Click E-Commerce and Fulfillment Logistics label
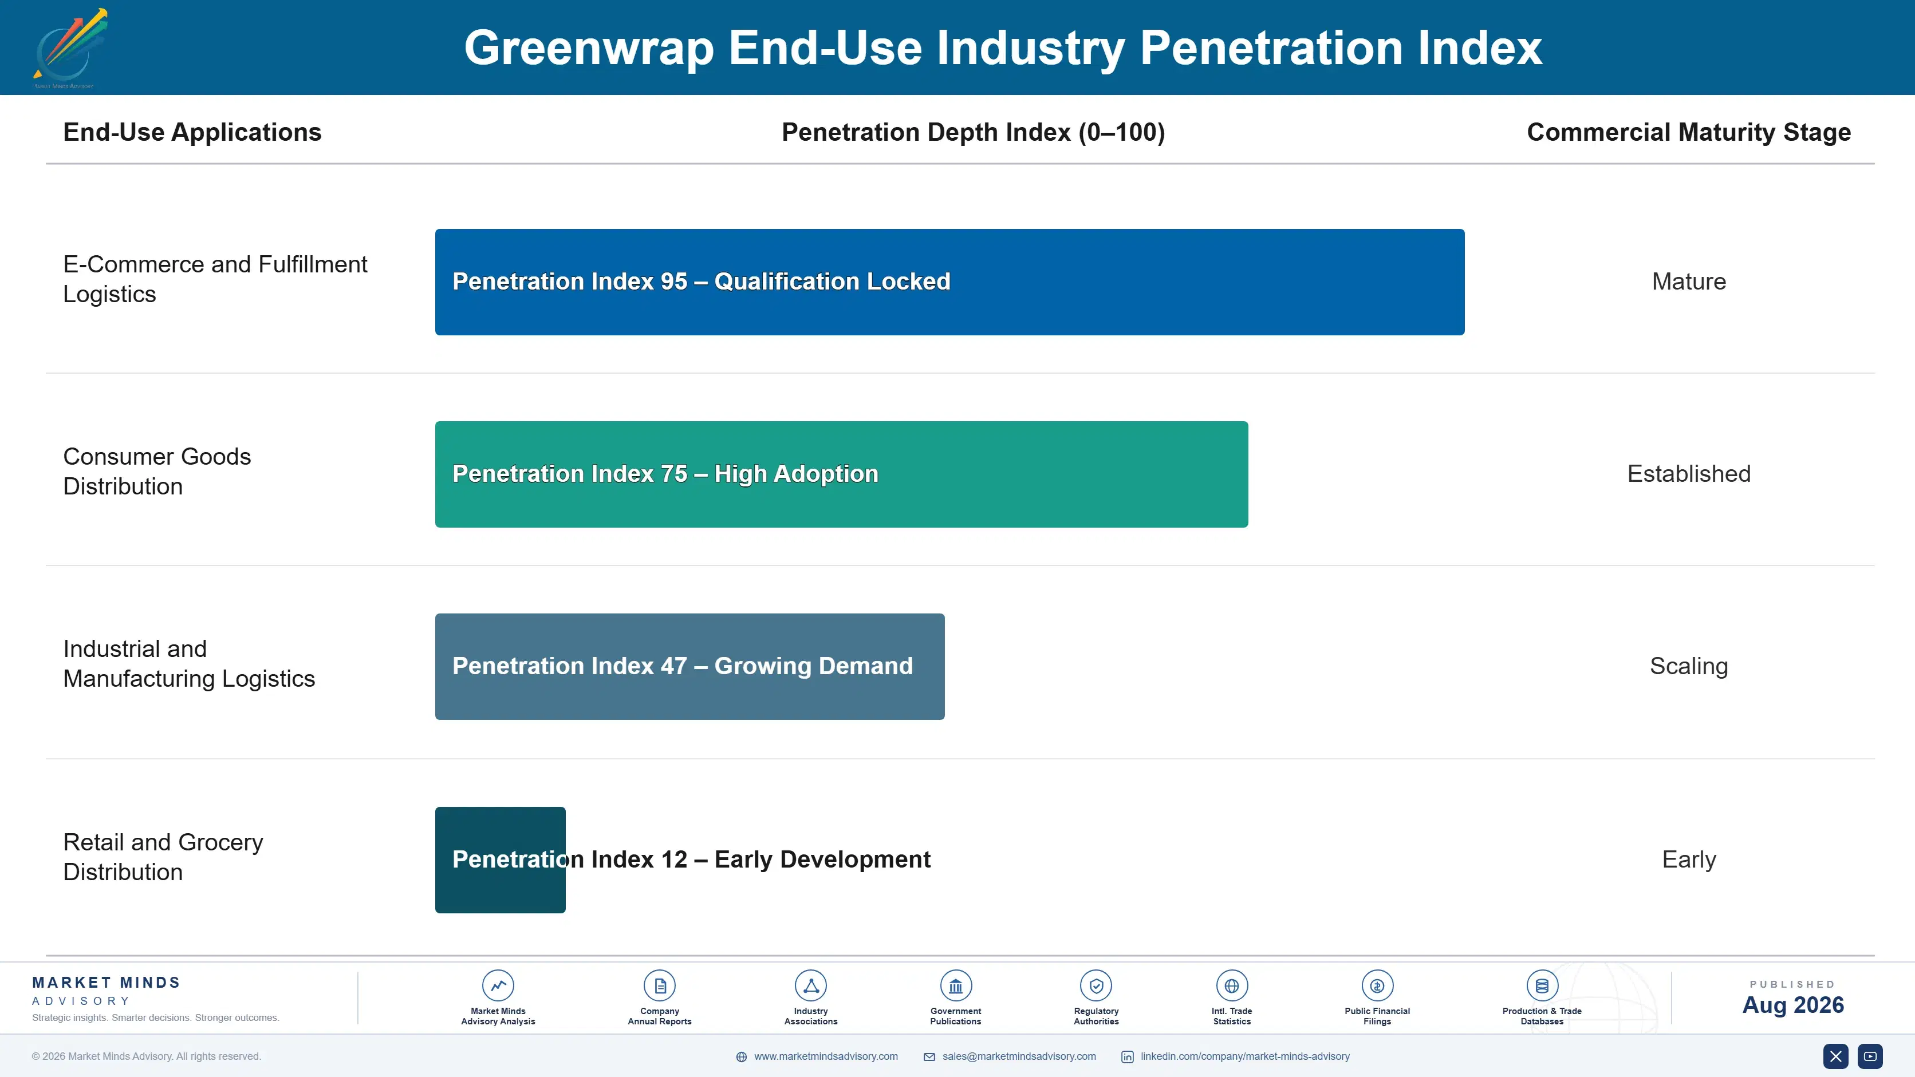Viewport: 1915px width, 1077px height. coord(215,279)
